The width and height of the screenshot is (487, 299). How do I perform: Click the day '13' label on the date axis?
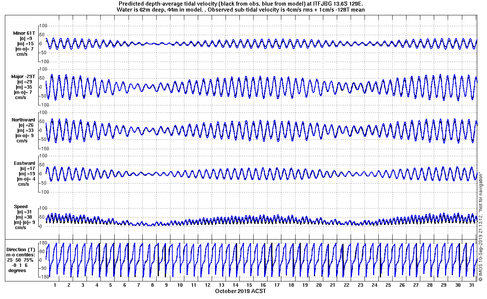(x=221, y=285)
